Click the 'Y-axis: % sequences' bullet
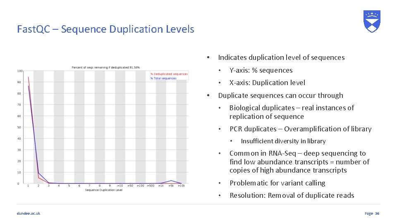The width and height of the screenshot is (397, 223). coord(261,70)
